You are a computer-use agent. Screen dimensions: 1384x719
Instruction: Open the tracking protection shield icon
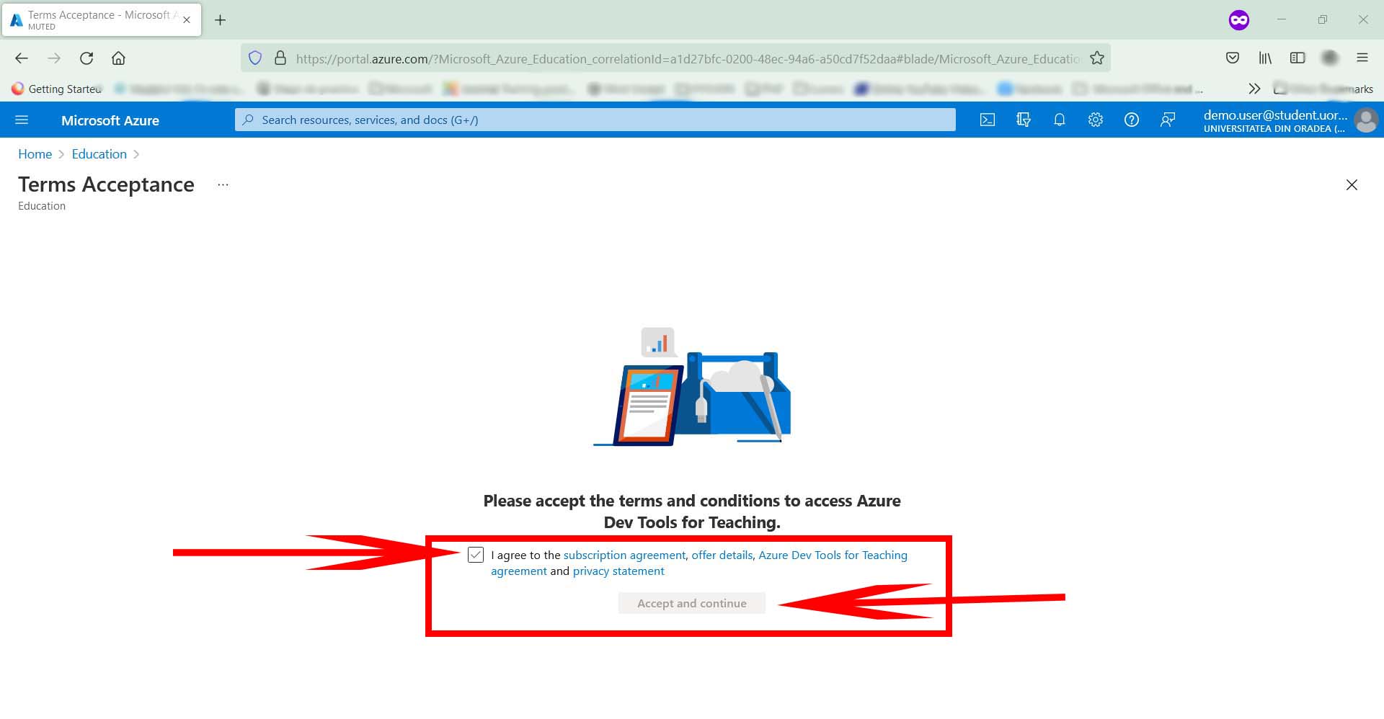[x=255, y=58]
